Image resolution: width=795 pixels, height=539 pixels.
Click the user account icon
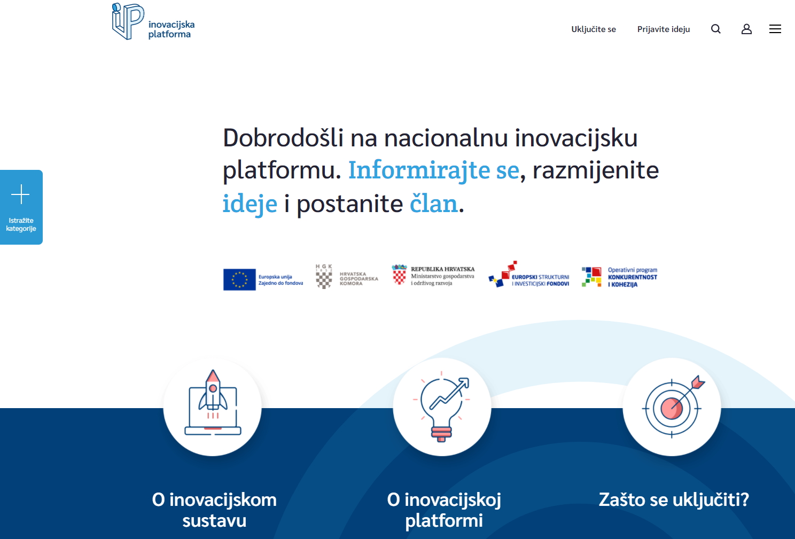tap(746, 29)
